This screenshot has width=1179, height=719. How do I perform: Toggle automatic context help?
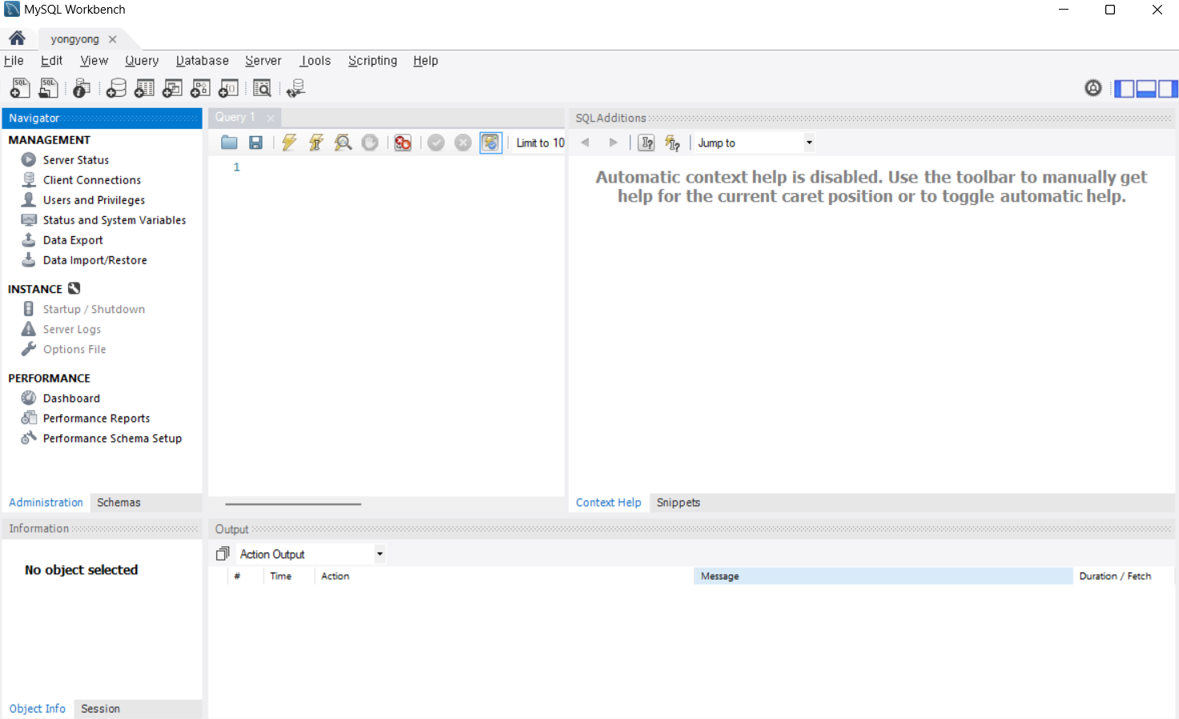pos(673,143)
